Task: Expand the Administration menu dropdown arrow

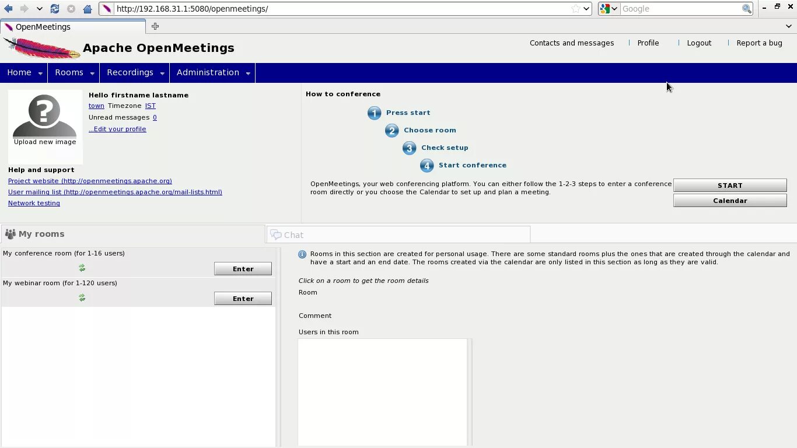Action: [248, 73]
